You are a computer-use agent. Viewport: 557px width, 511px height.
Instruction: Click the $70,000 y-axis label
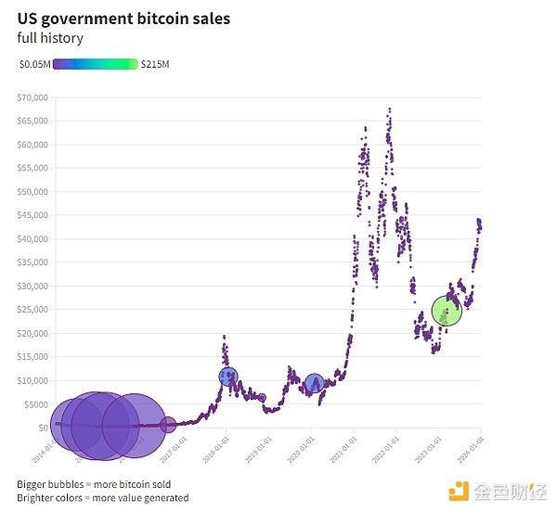point(32,97)
